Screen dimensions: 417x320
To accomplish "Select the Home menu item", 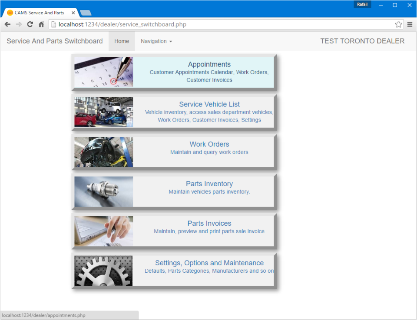I will pos(122,41).
